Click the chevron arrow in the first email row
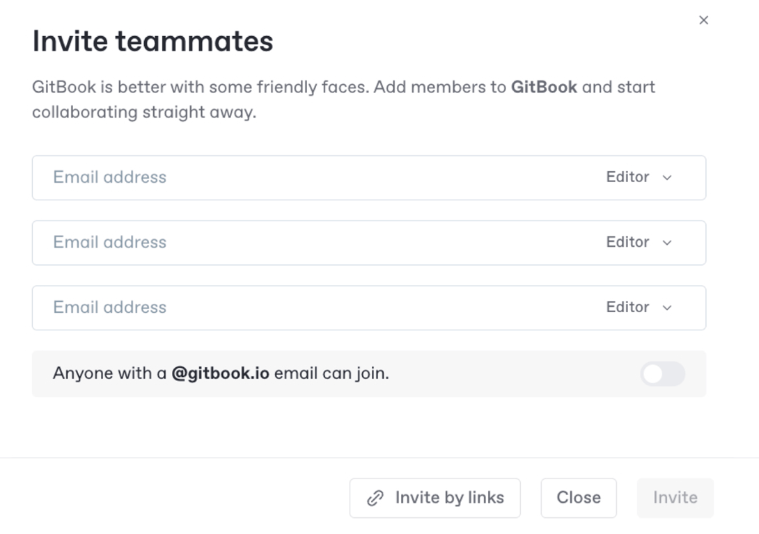This screenshot has width=759, height=534. coord(667,178)
